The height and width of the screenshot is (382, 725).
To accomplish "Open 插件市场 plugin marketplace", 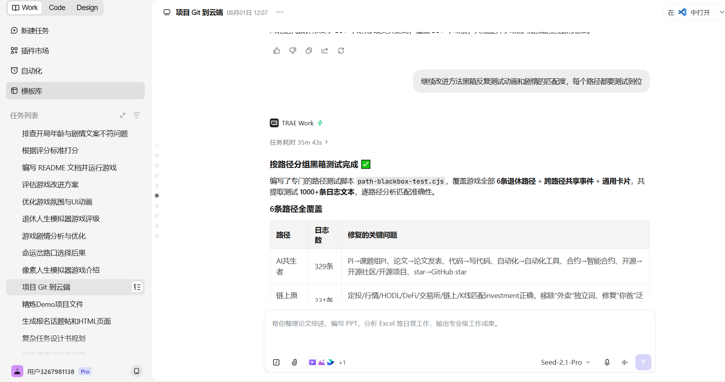I will [x=75, y=51].
